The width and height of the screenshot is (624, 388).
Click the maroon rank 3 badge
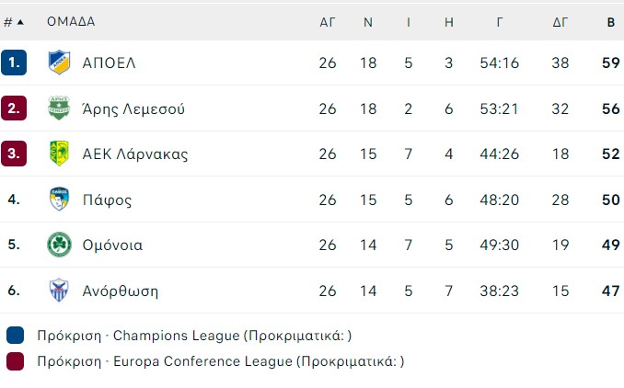pos(14,154)
